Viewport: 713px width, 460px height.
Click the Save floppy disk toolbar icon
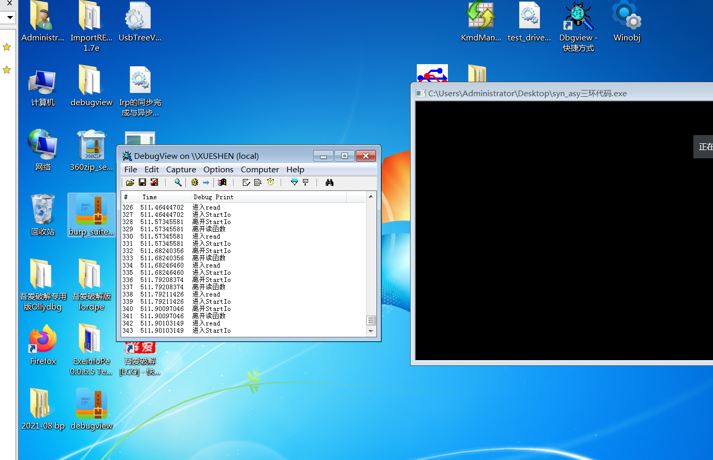tap(142, 183)
